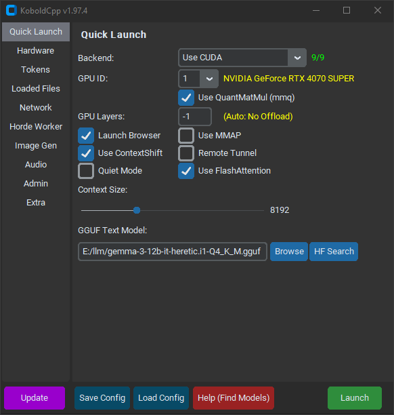Click the Context Size slider handle
394x415 pixels.
click(x=137, y=210)
